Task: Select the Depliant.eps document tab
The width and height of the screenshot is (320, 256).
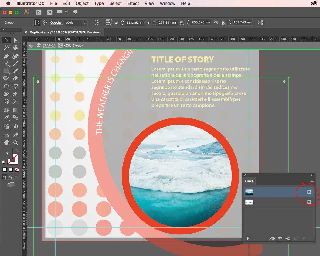Action: (x=63, y=32)
